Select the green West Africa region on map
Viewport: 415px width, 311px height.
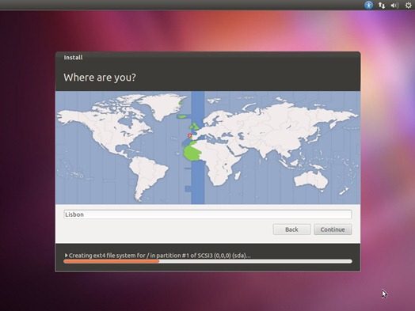[x=192, y=153]
